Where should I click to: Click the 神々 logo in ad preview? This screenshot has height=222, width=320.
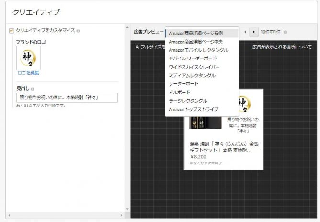point(244,104)
